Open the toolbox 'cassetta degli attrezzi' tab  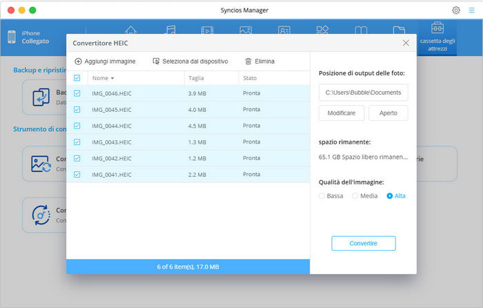437,37
